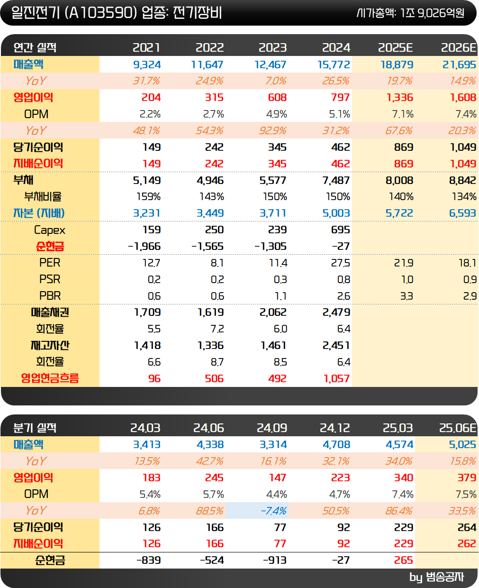Click 영업이익 YoY value 92.9%
The width and height of the screenshot is (479, 588).
pyautogui.click(x=272, y=130)
